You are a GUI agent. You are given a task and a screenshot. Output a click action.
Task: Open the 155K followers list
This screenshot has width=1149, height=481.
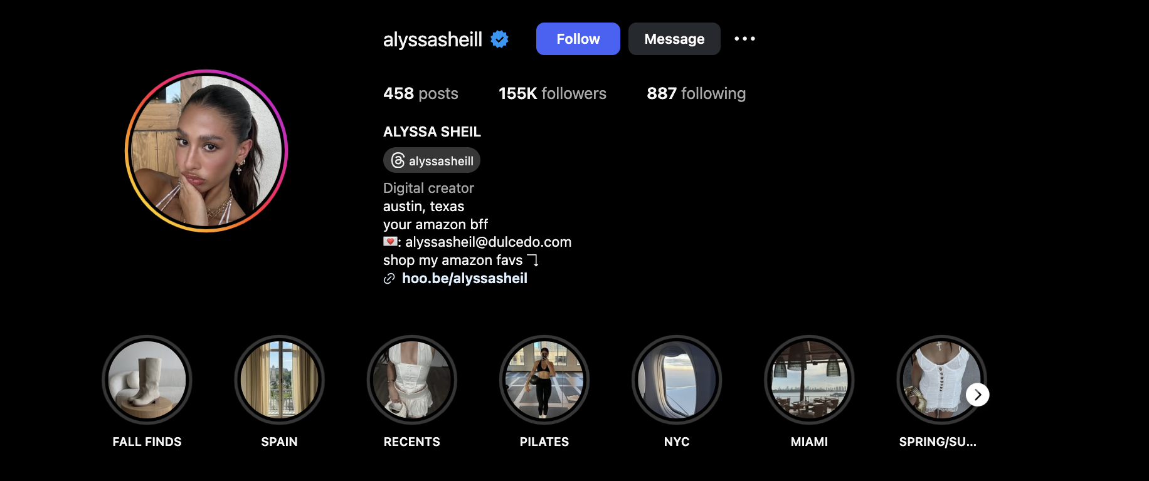tap(552, 93)
